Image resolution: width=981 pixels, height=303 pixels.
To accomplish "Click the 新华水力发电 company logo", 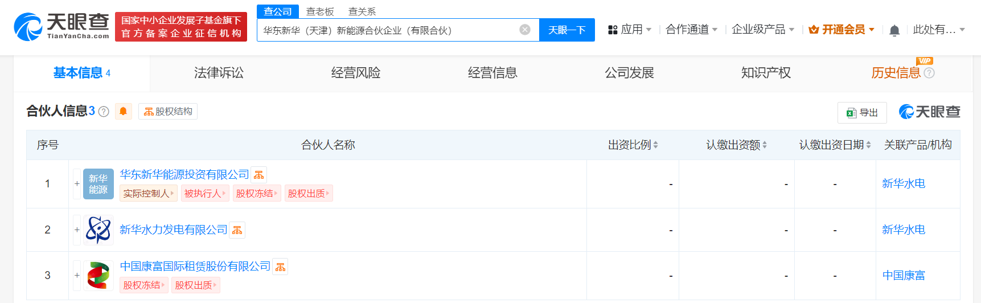I will pos(98,230).
